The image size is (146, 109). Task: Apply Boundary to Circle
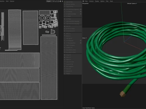point(73,50)
